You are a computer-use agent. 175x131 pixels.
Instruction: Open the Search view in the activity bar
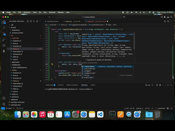[x=4, y=28]
